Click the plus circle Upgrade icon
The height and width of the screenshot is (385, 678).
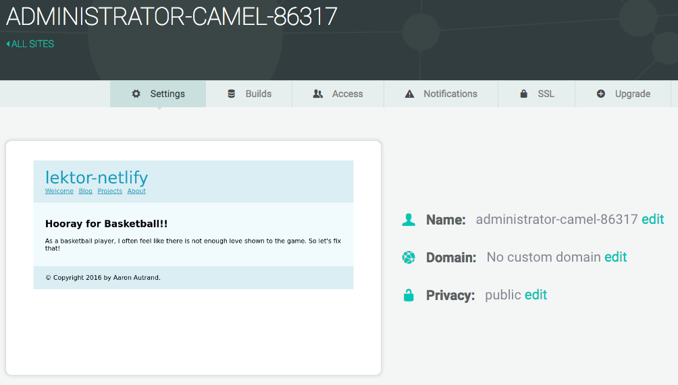coord(601,94)
